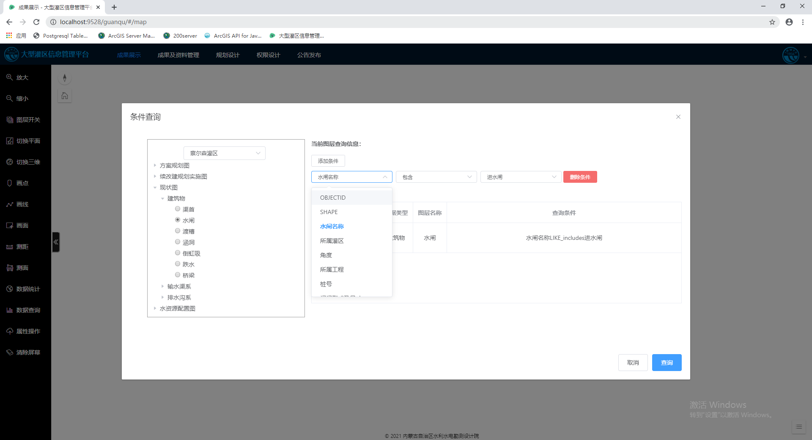Open the Chrome three-dot menu
The width and height of the screenshot is (812, 440).
click(803, 22)
